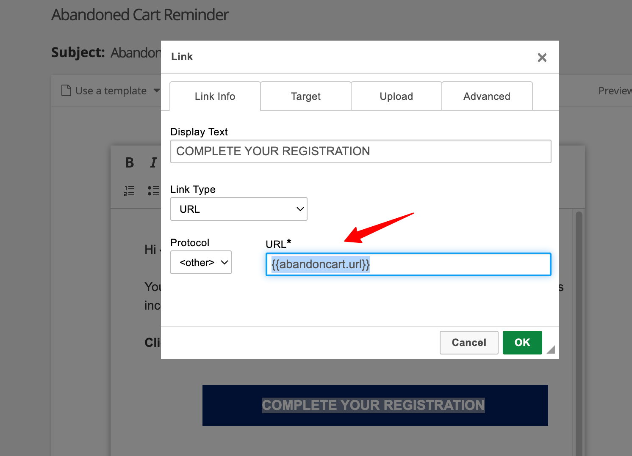Screen dimensions: 632x456
Task: Insert a bulleted list in the editor
Action: [153, 191]
